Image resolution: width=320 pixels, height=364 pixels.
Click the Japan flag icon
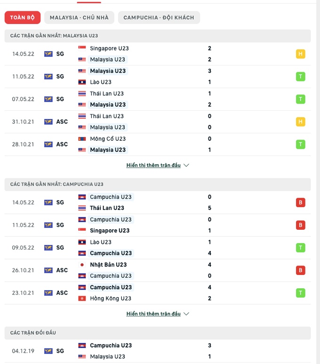tap(82, 265)
